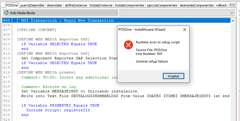
Task: Select if Variable PRIMERVEZ Equals TRUE
Action: [x=60, y=106]
